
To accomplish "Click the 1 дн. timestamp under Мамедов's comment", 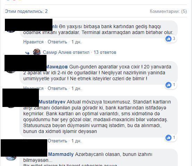I will click(76, 88).
